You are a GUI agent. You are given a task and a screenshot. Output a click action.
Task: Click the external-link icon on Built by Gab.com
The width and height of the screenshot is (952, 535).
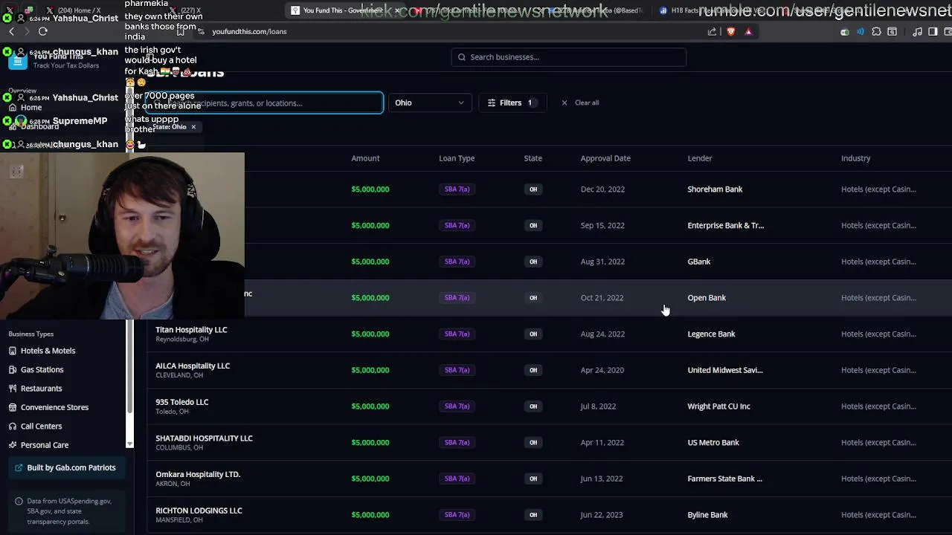click(19, 467)
